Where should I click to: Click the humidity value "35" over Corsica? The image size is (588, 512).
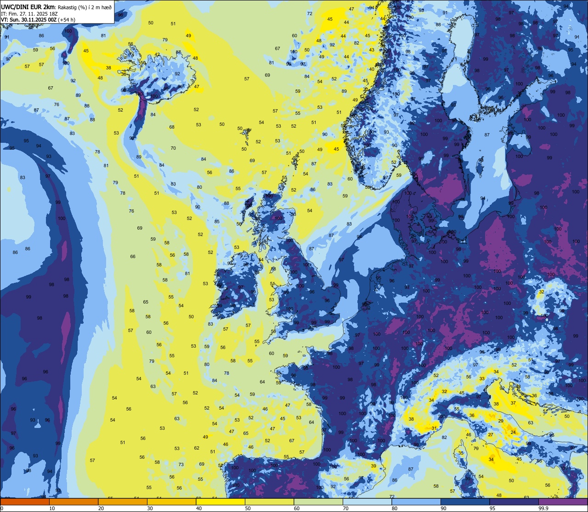point(461,453)
